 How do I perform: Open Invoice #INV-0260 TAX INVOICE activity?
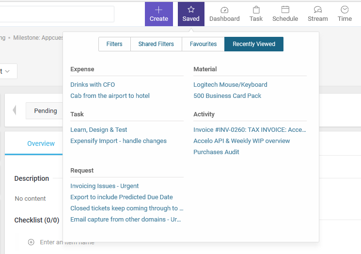250,130
